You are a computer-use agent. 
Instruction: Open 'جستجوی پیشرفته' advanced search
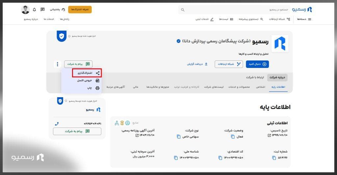251,19
